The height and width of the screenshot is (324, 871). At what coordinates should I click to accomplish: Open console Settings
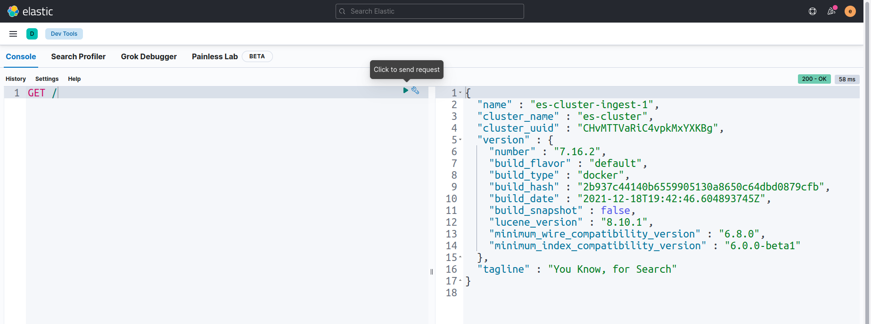click(47, 79)
